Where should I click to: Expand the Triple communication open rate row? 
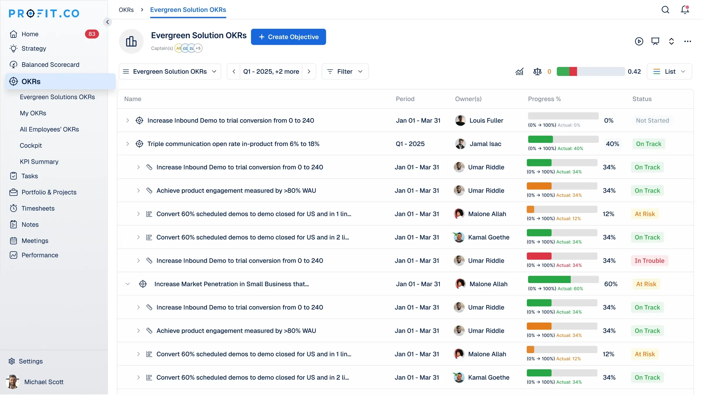pos(128,144)
